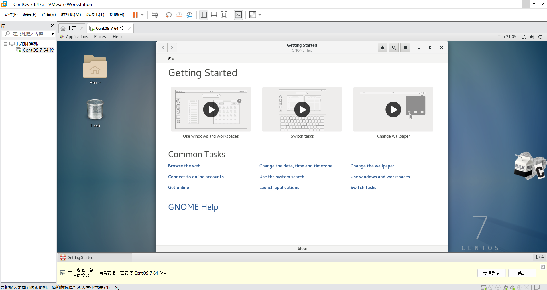
Task: Open the Help menu in the GNOME top bar
Action: click(x=117, y=37)
